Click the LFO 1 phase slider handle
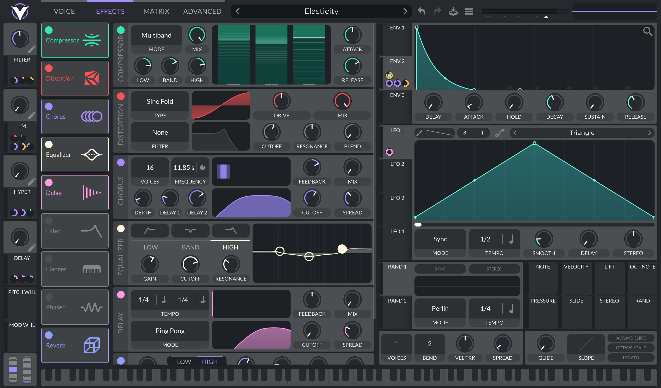The image size is (661, 388). click(418, 225)
